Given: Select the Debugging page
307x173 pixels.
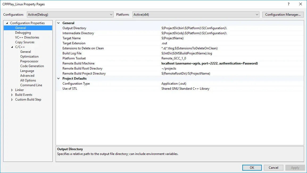Looking at the screenshot, I should click(23, 33).
